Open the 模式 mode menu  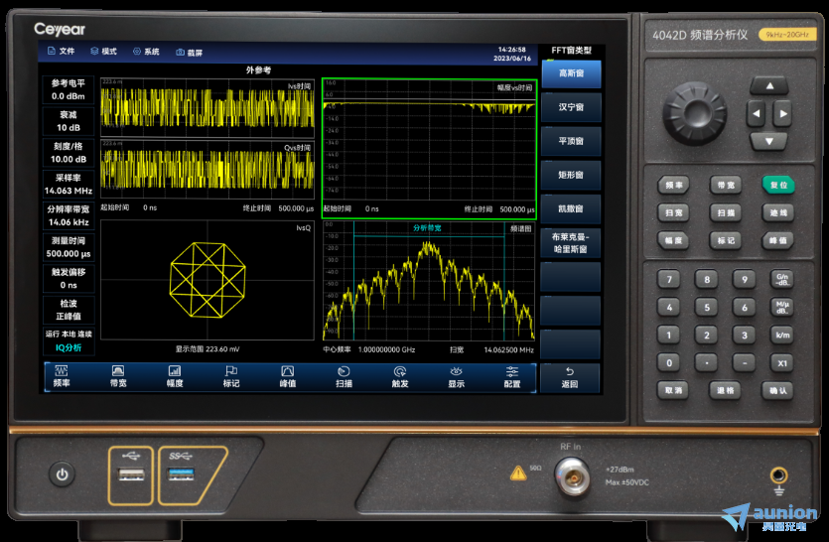103,51
